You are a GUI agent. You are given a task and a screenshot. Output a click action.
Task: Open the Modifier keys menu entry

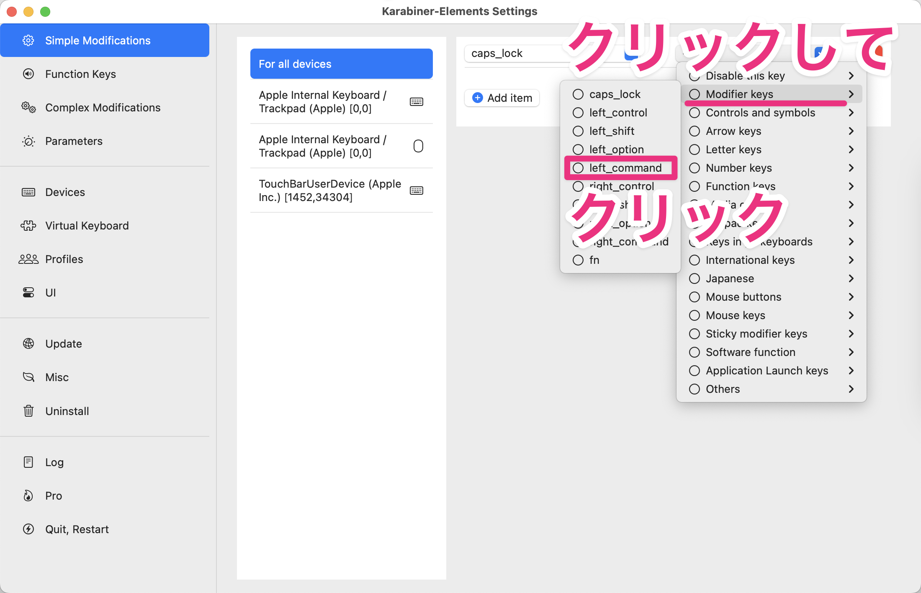739,94
